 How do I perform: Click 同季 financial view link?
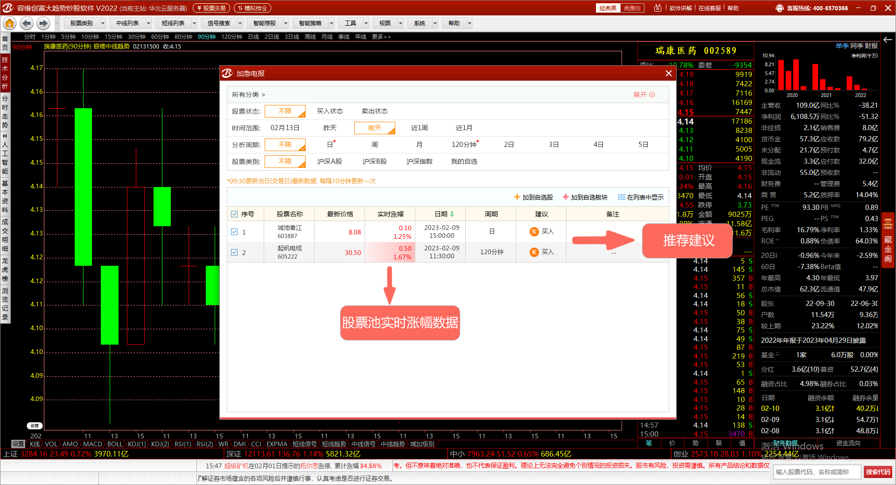[856, 46]
